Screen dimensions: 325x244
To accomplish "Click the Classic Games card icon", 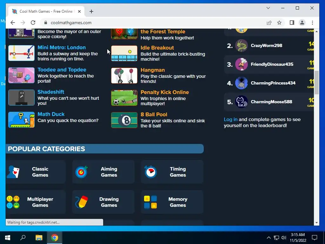I will point(13,172).
